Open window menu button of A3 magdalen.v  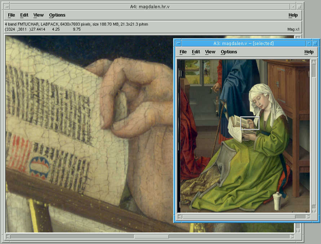179,44
